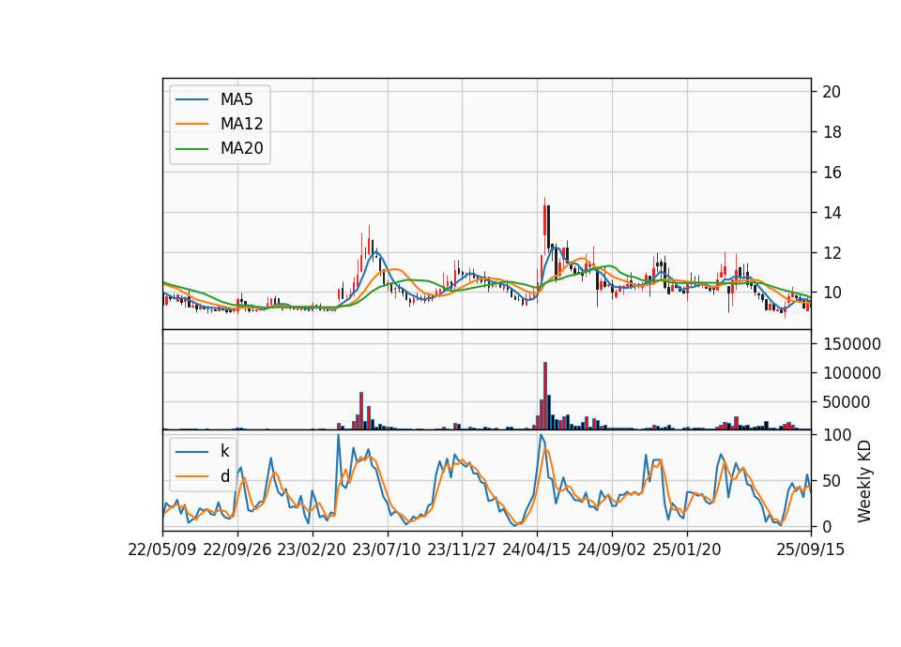
Task: Click the volume axis value 150000
Action: 851,344
